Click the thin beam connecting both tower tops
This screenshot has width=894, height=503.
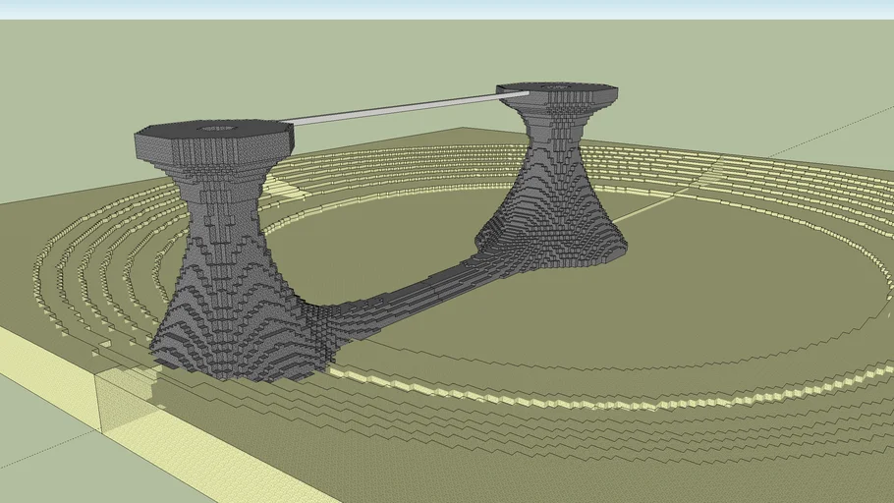(393, 109)
